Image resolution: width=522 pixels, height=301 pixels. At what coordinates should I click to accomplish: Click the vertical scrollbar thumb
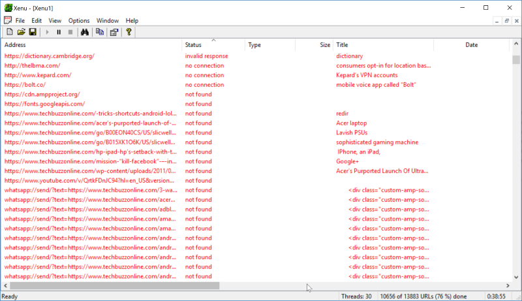click(x=516, y=59)
